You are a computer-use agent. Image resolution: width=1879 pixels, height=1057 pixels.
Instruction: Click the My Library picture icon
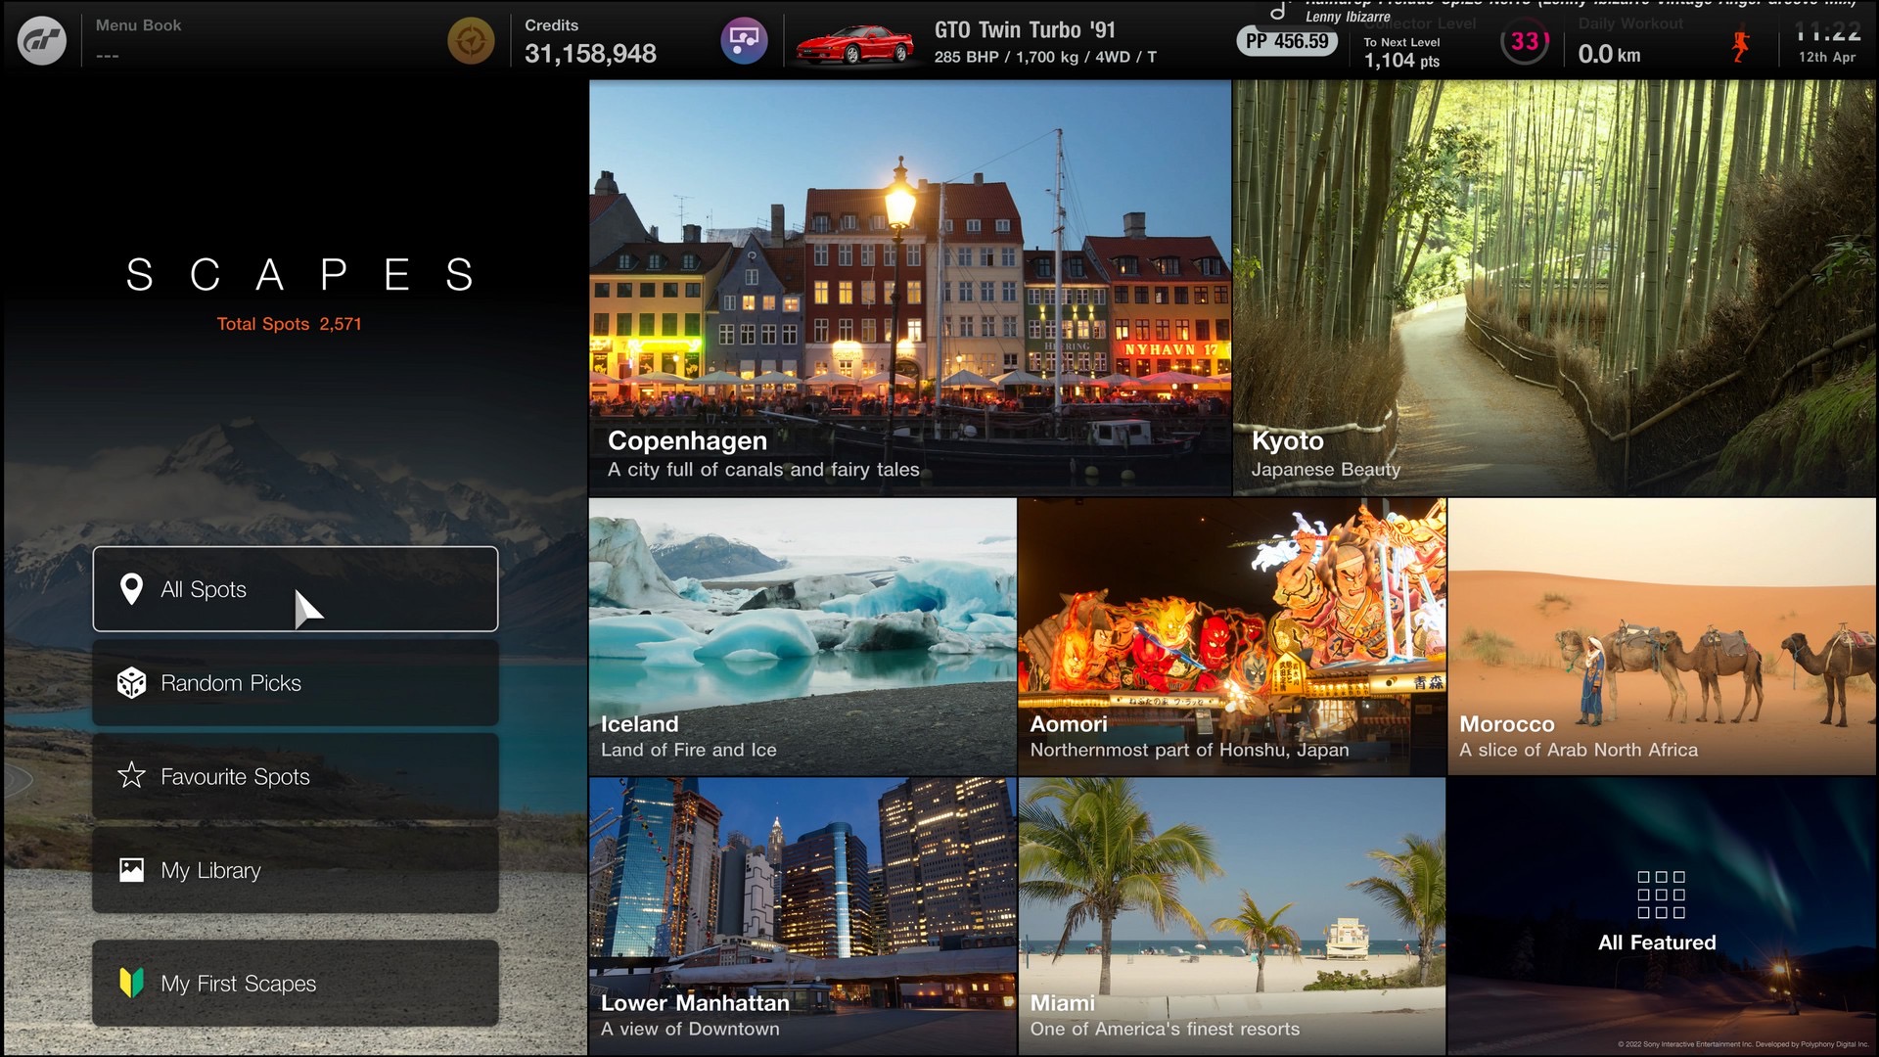(x=131, y=870)
